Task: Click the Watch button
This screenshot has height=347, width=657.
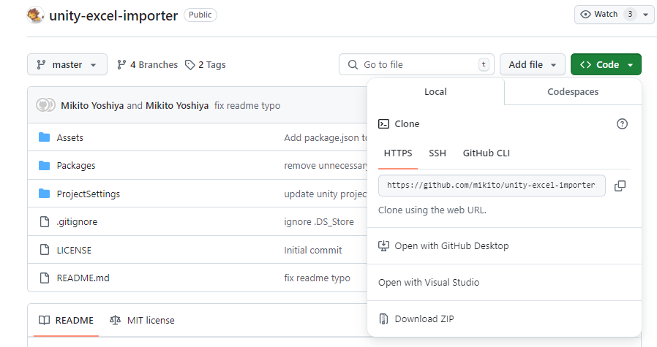Action: click(x=615, y=15)
